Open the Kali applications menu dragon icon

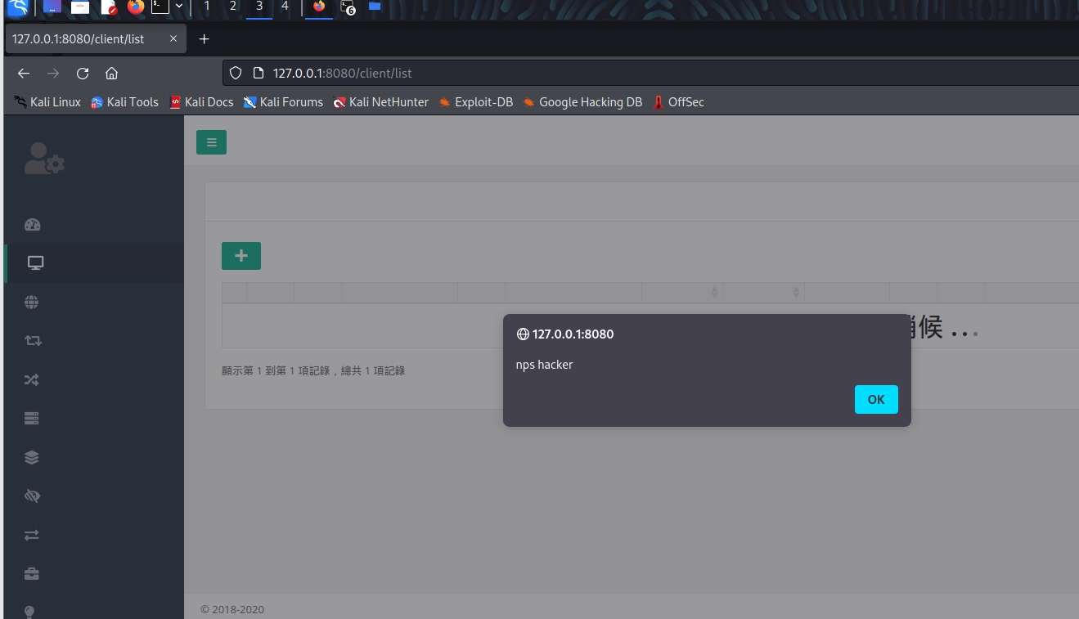[x=17, y=8]
